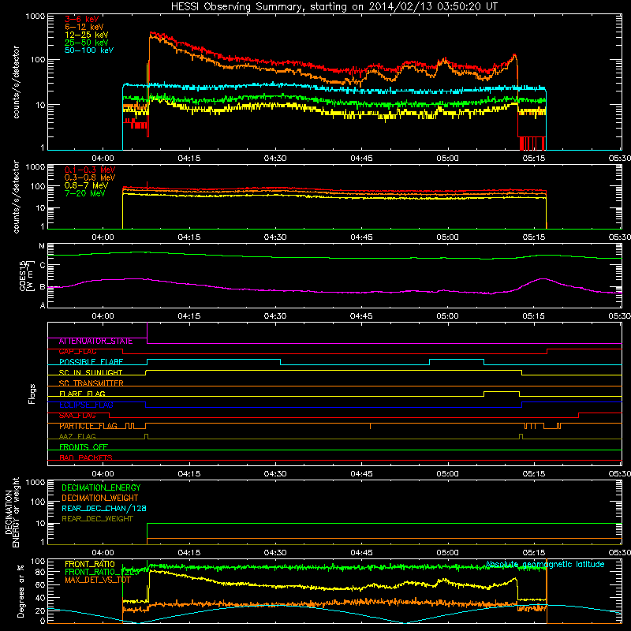Select the 50-100 keV legend label
Screen dimensions: 631x631
(x=88, y=50)
